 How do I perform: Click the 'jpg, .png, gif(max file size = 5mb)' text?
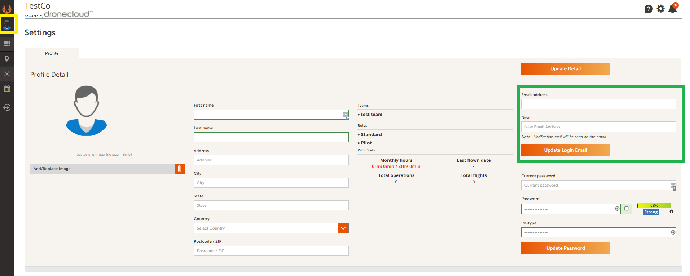[x=104, y=155]
